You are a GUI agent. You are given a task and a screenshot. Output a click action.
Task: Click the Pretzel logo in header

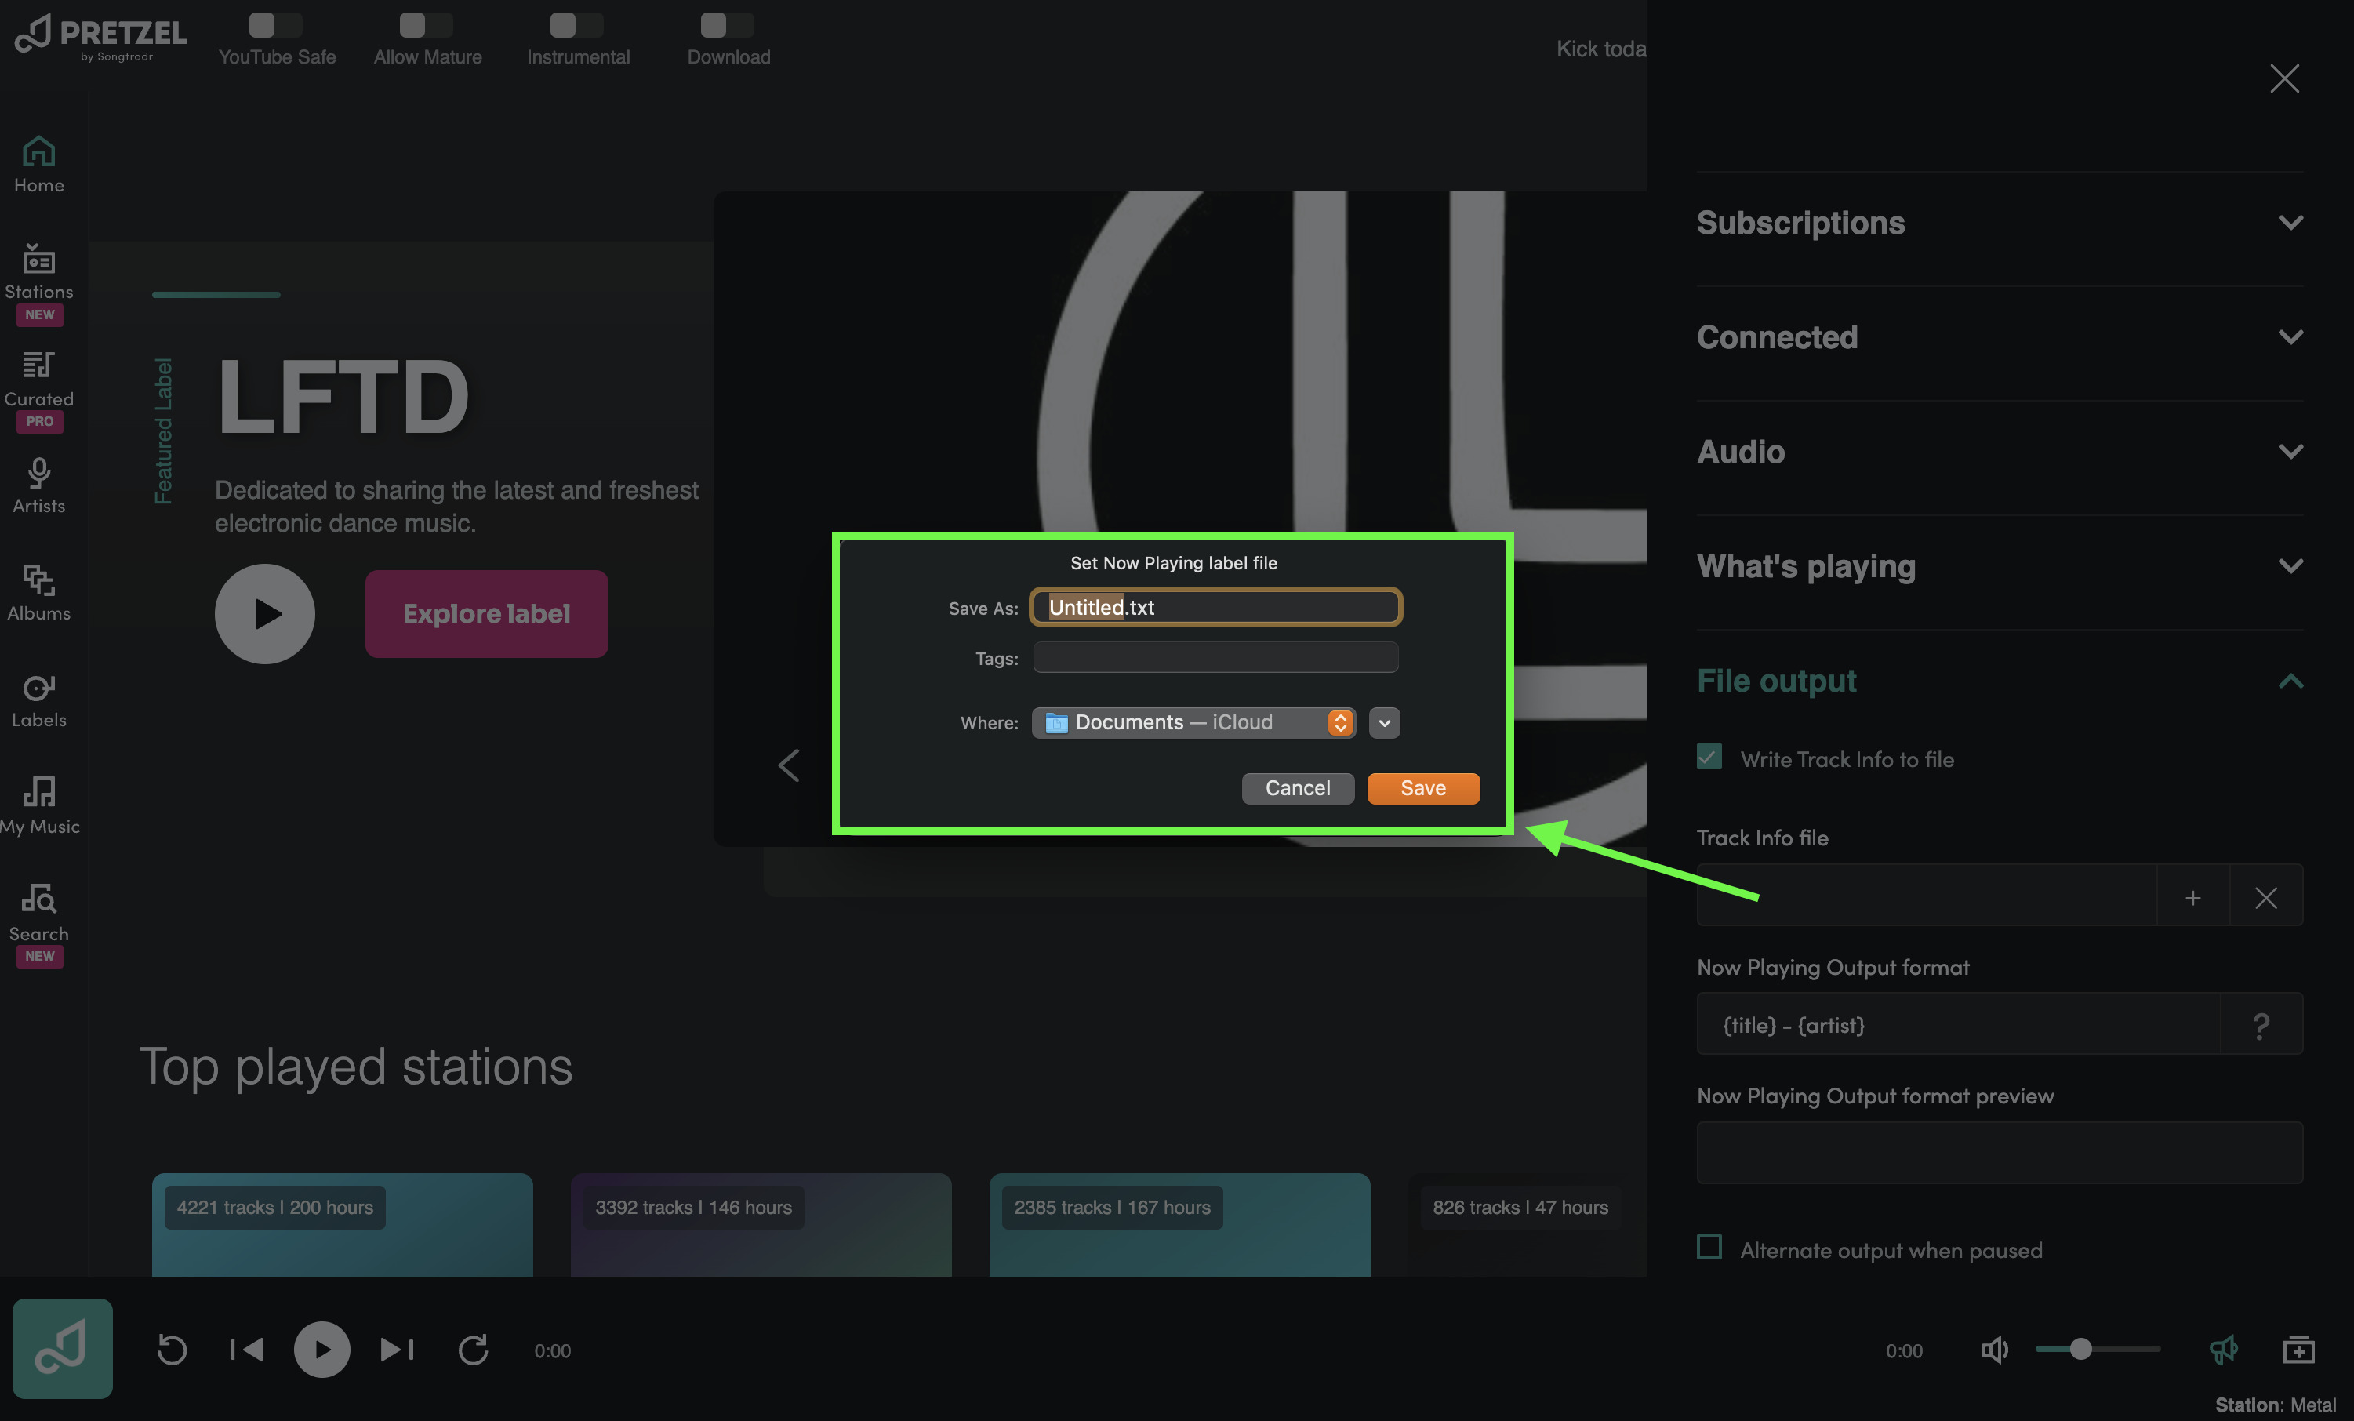tap(101, 38)
